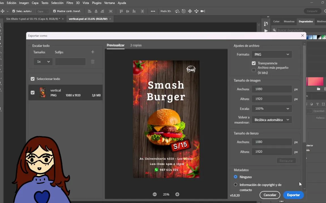Viewport: 326px width, 203px height.
Task: Switch to Color panel tab
Action: click(276, 21)
